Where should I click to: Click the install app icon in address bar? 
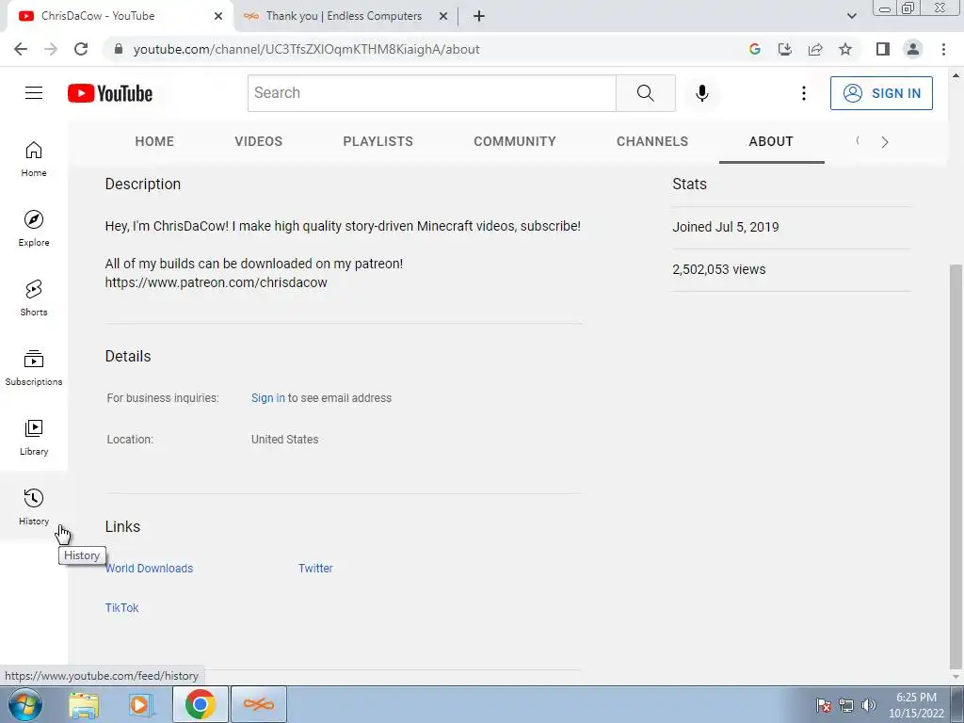click(x=785, y=49)
